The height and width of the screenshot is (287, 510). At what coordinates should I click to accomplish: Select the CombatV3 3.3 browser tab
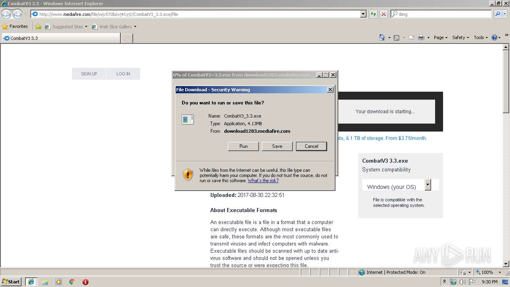[61, 38]
